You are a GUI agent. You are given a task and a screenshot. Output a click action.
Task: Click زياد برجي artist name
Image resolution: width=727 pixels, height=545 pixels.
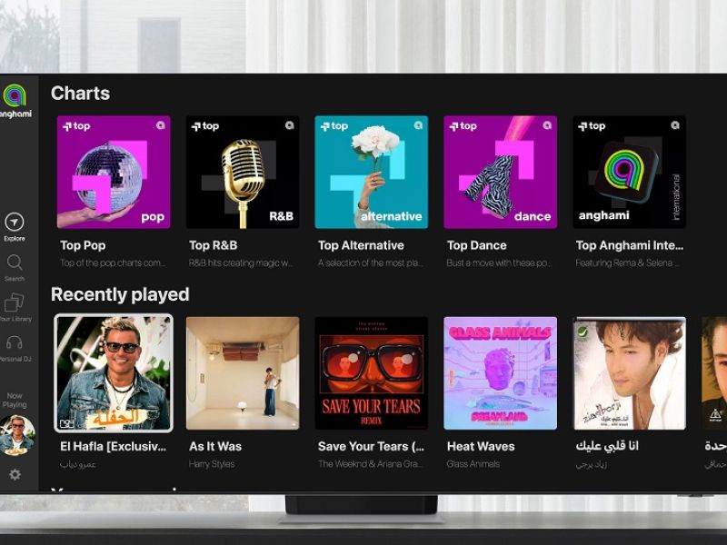click(x=592, y=464)
